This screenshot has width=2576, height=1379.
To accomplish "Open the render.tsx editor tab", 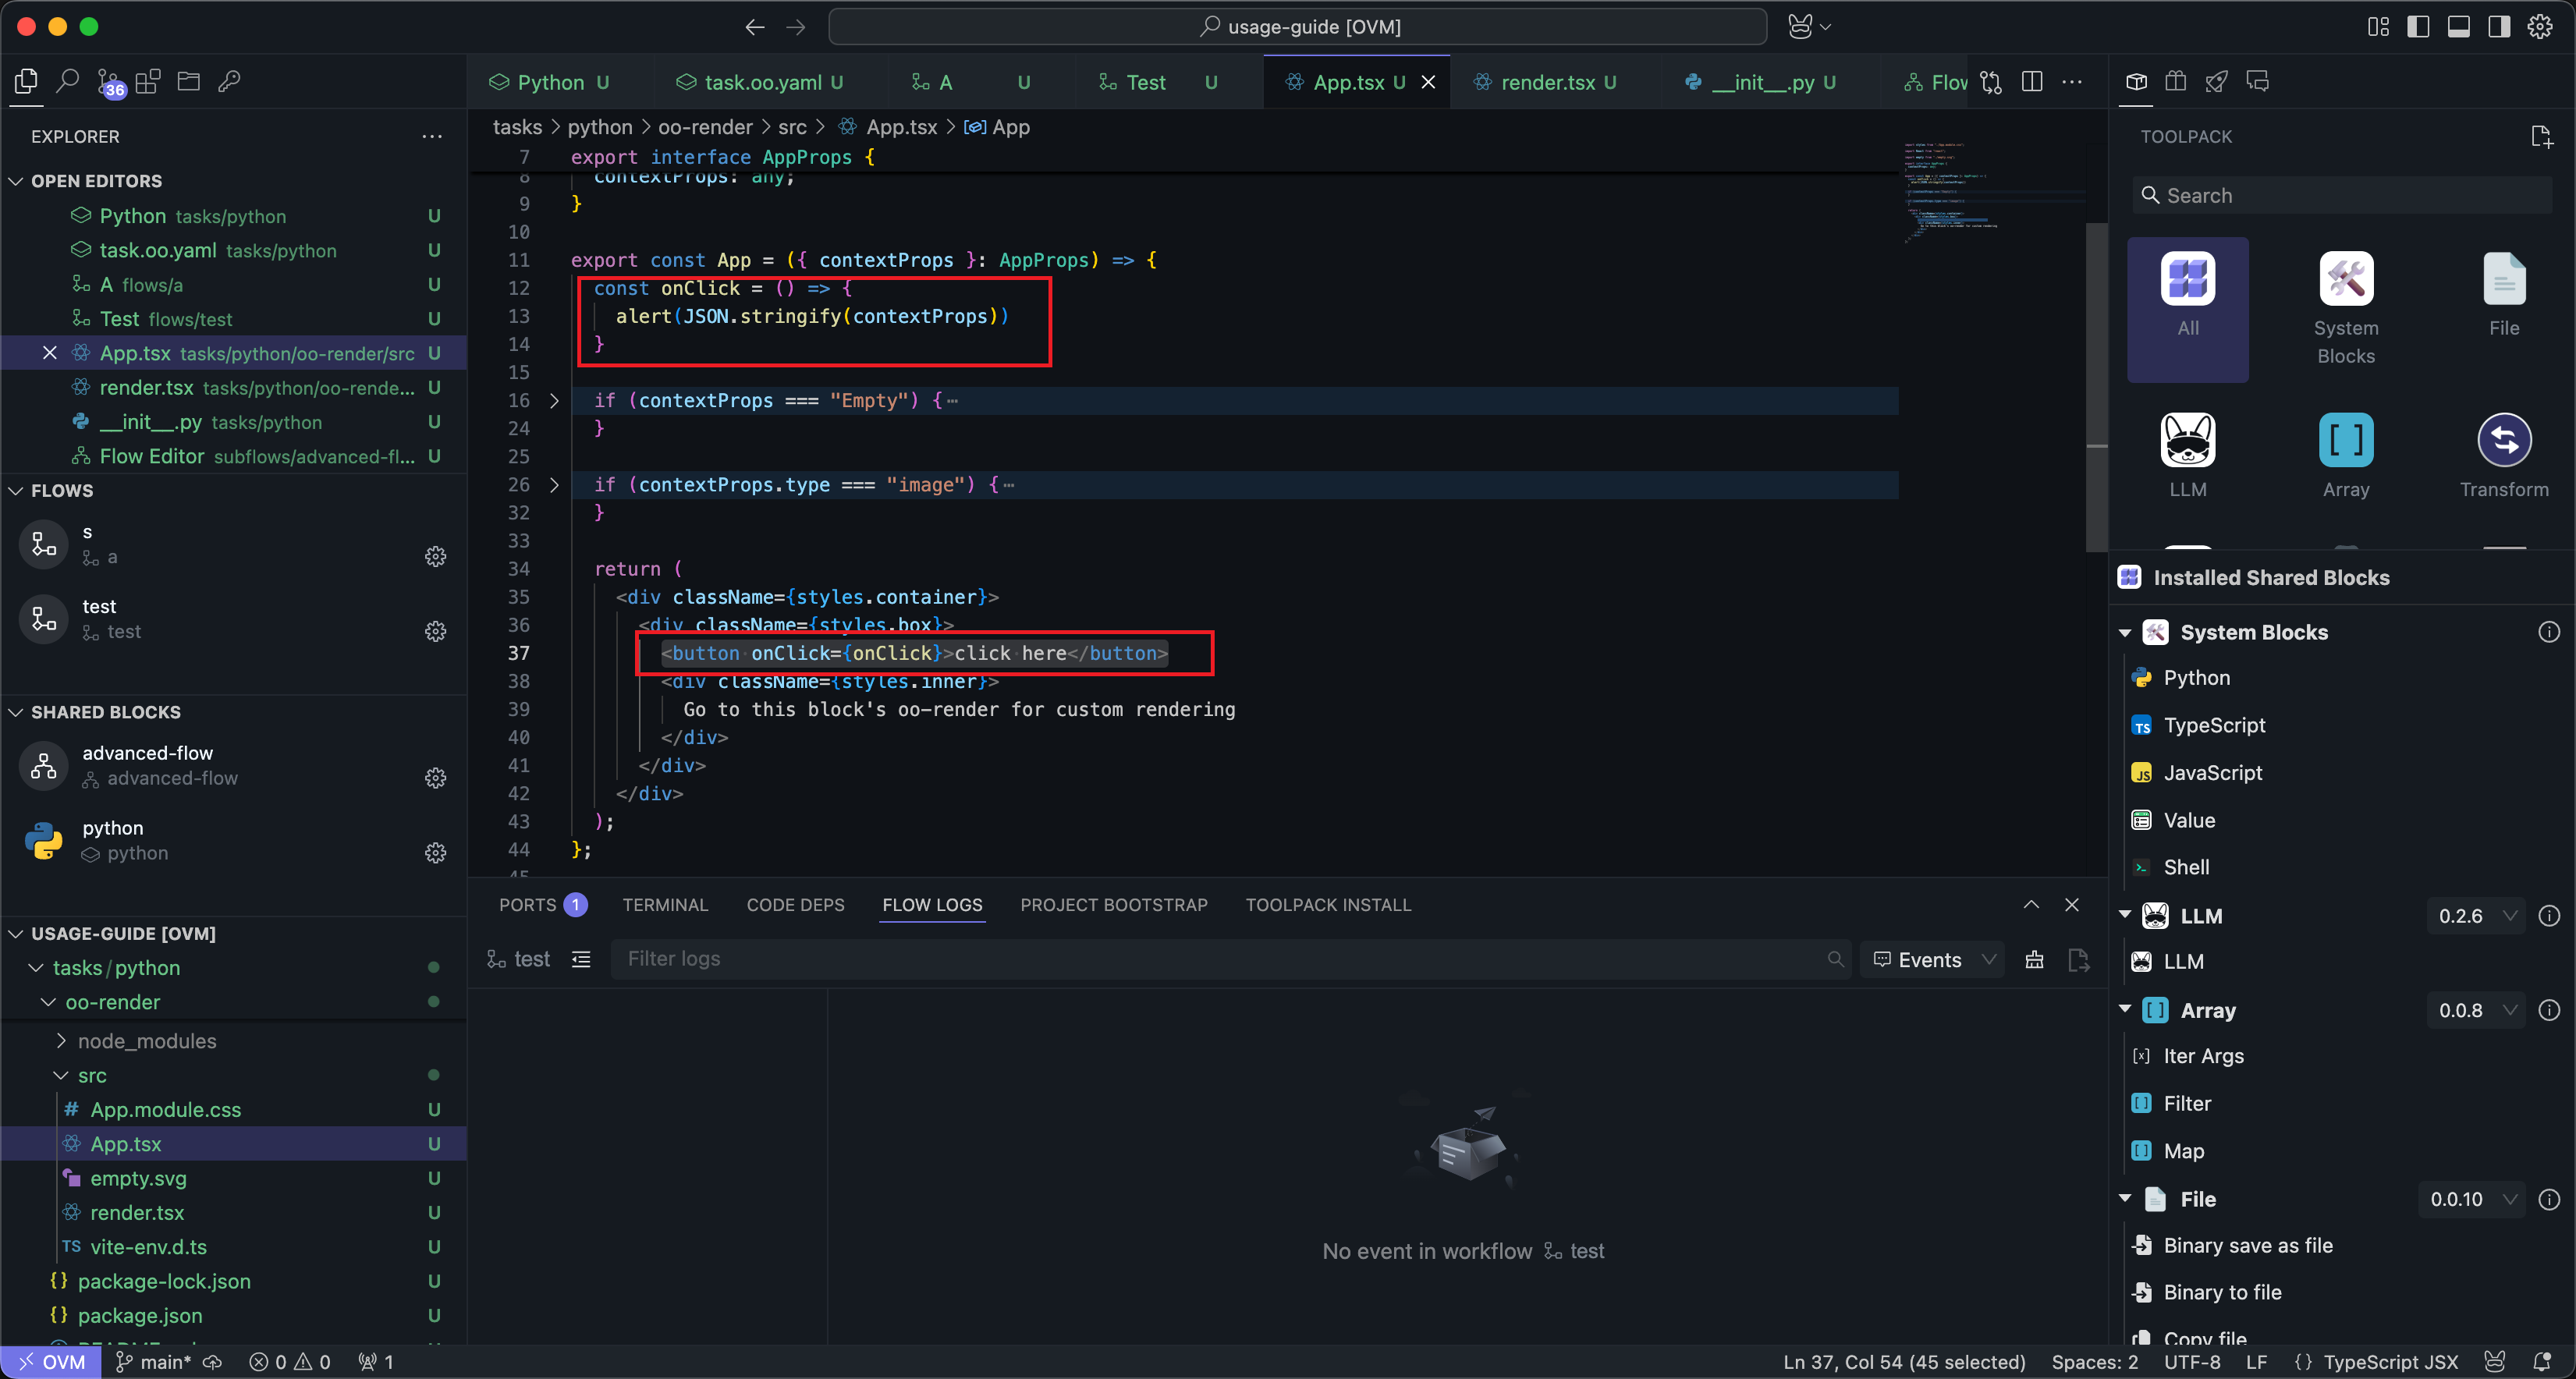I will [1546, 82].
